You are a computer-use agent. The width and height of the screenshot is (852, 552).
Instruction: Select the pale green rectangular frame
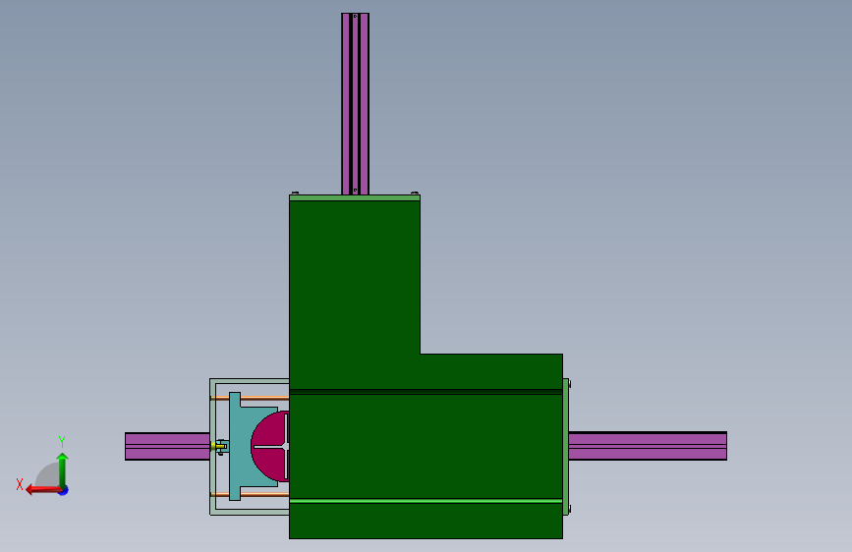[x=212, y=447]
